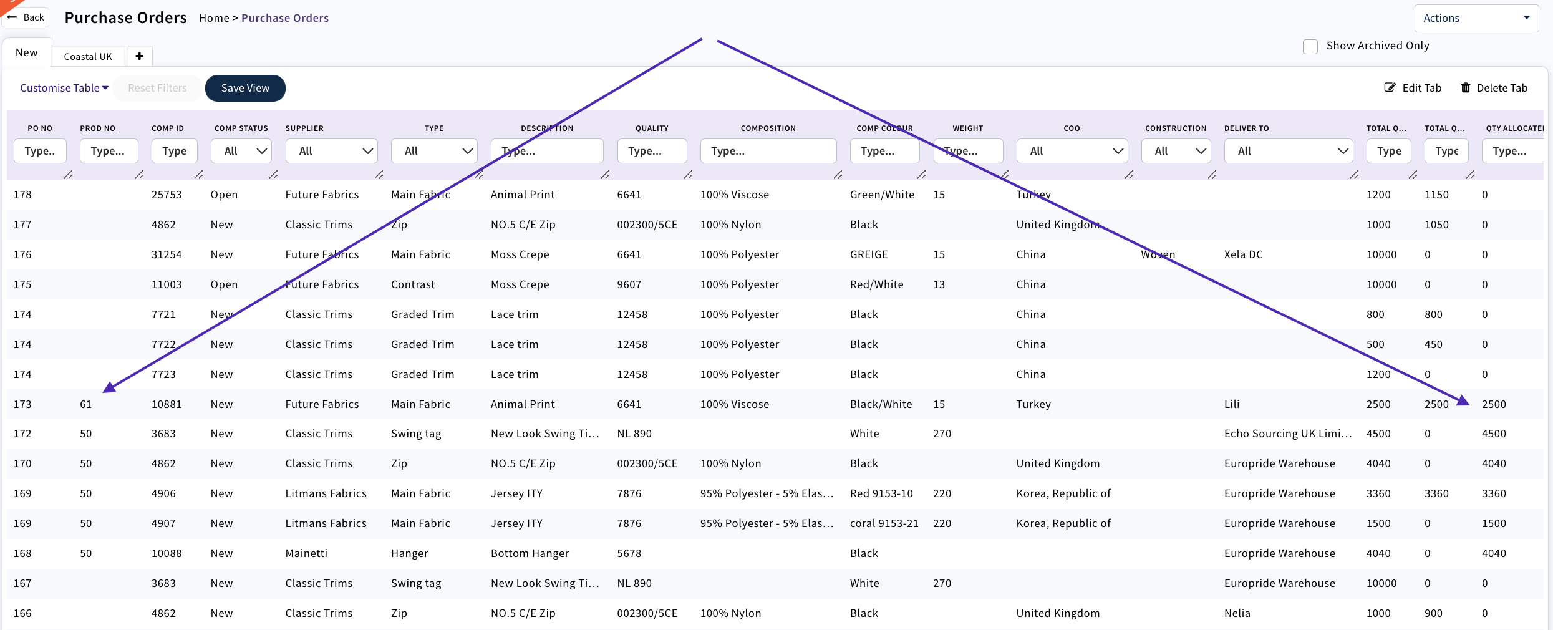Click the Back arrow icon
Screen dimensions: 1553x630
point(12,17)
